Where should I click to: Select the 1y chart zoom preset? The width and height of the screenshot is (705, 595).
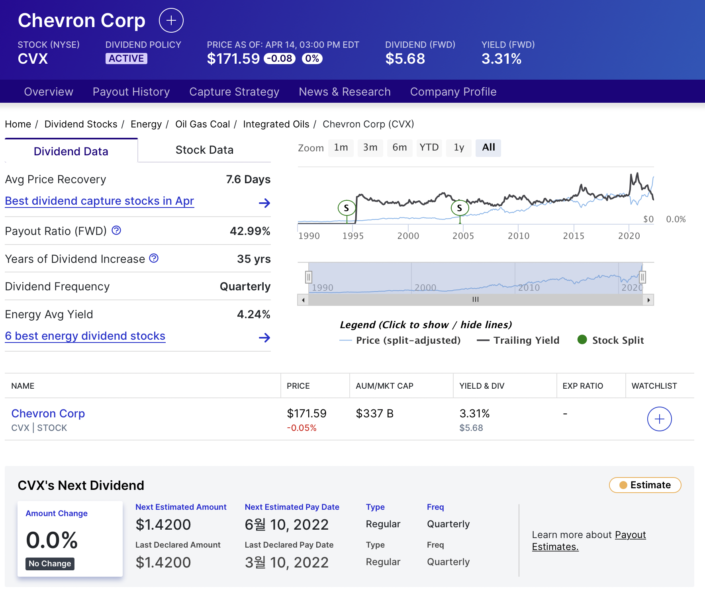pyautogui.click(x=458, y=148)
